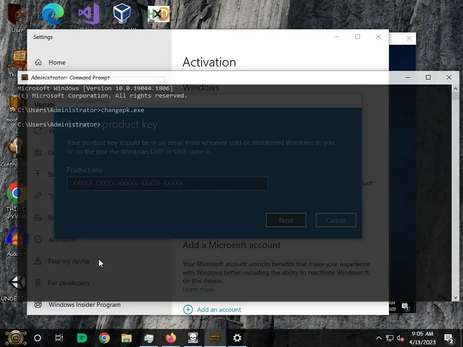Screen dimensions: 463x347
Task: Click the Add an account link
Action: point(219,309)
